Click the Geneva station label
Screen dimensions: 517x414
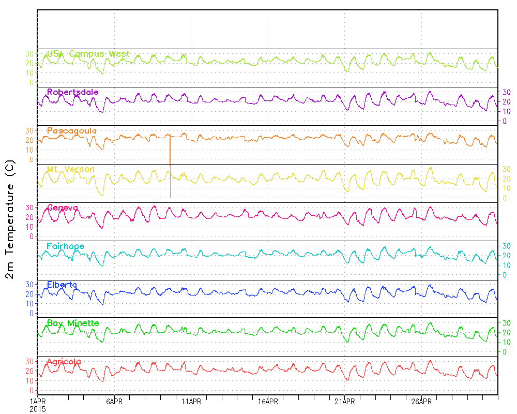[x=63, y=208]
